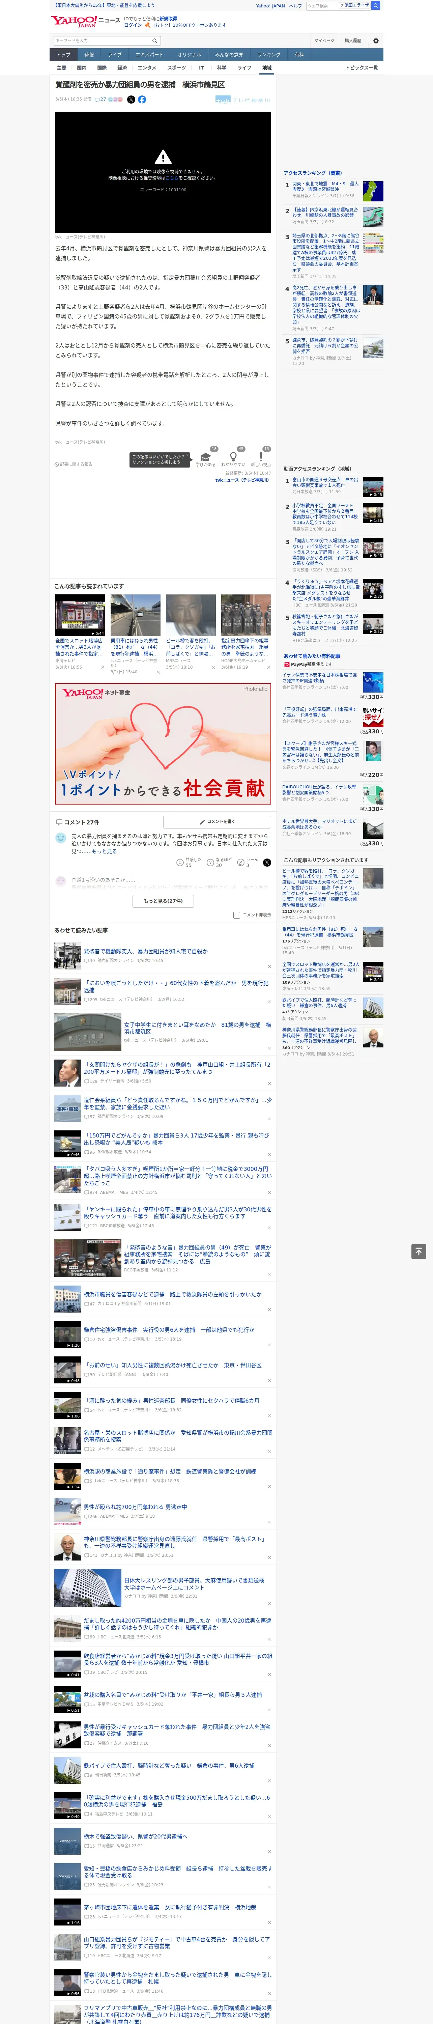Expand first comment with もっと見る link
The height and width of the screenshot is (2024, 433).
point(104,851)
